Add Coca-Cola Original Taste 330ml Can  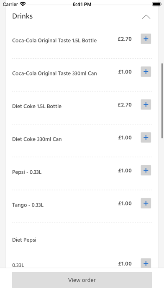tap(146, 72)
